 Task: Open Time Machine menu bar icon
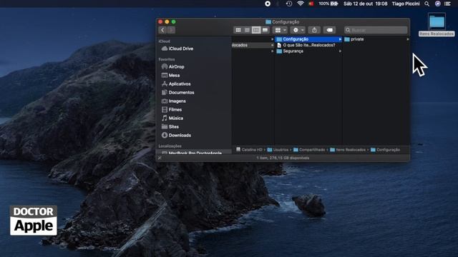tap(289, 4)
